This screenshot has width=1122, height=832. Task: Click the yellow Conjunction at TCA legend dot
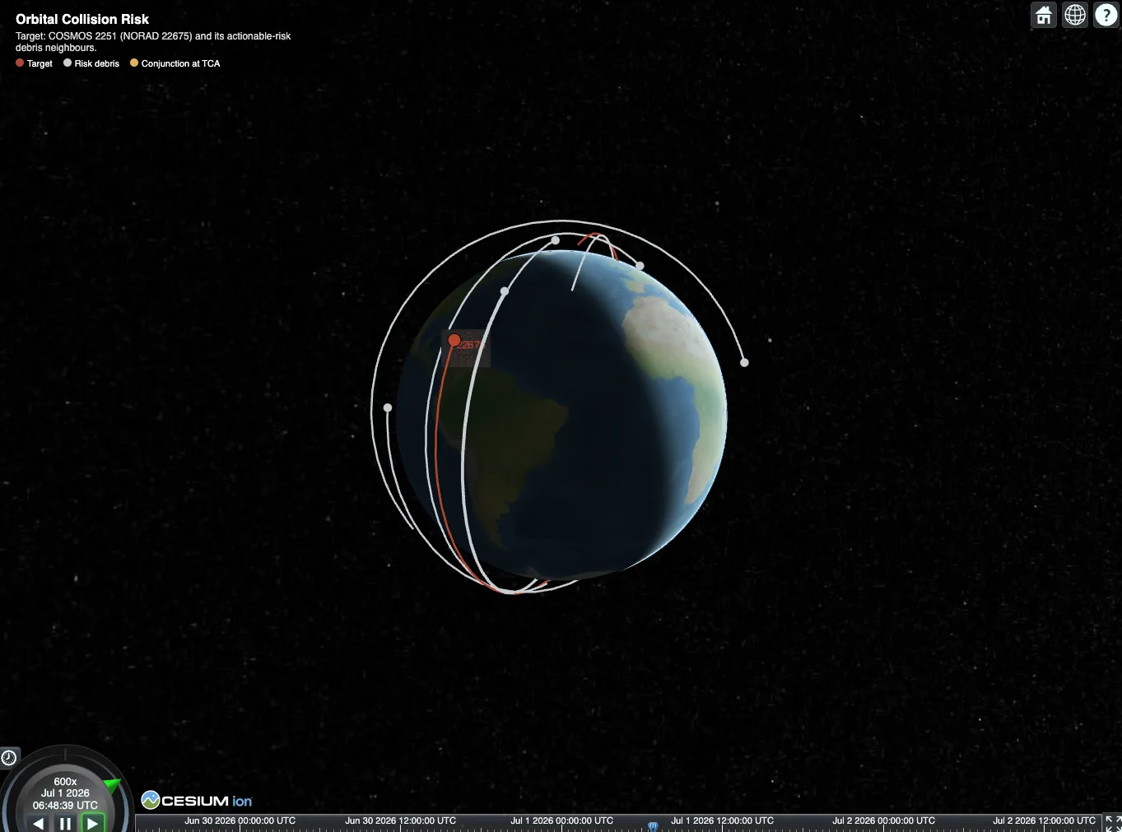pos(134,63)
